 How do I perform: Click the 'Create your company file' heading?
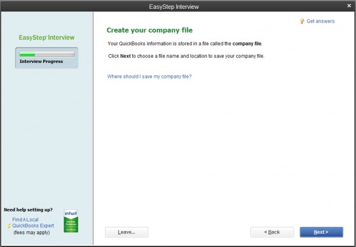click(150, 30)
